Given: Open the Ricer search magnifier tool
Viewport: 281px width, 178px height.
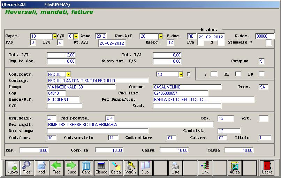Looking at the screenshot, I should [x=27, y=168].
